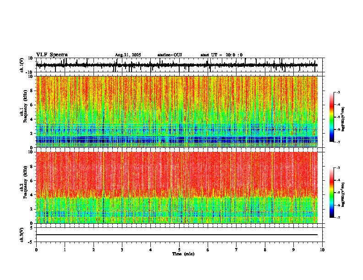Click time axis tick label "4"

[150, 250]
